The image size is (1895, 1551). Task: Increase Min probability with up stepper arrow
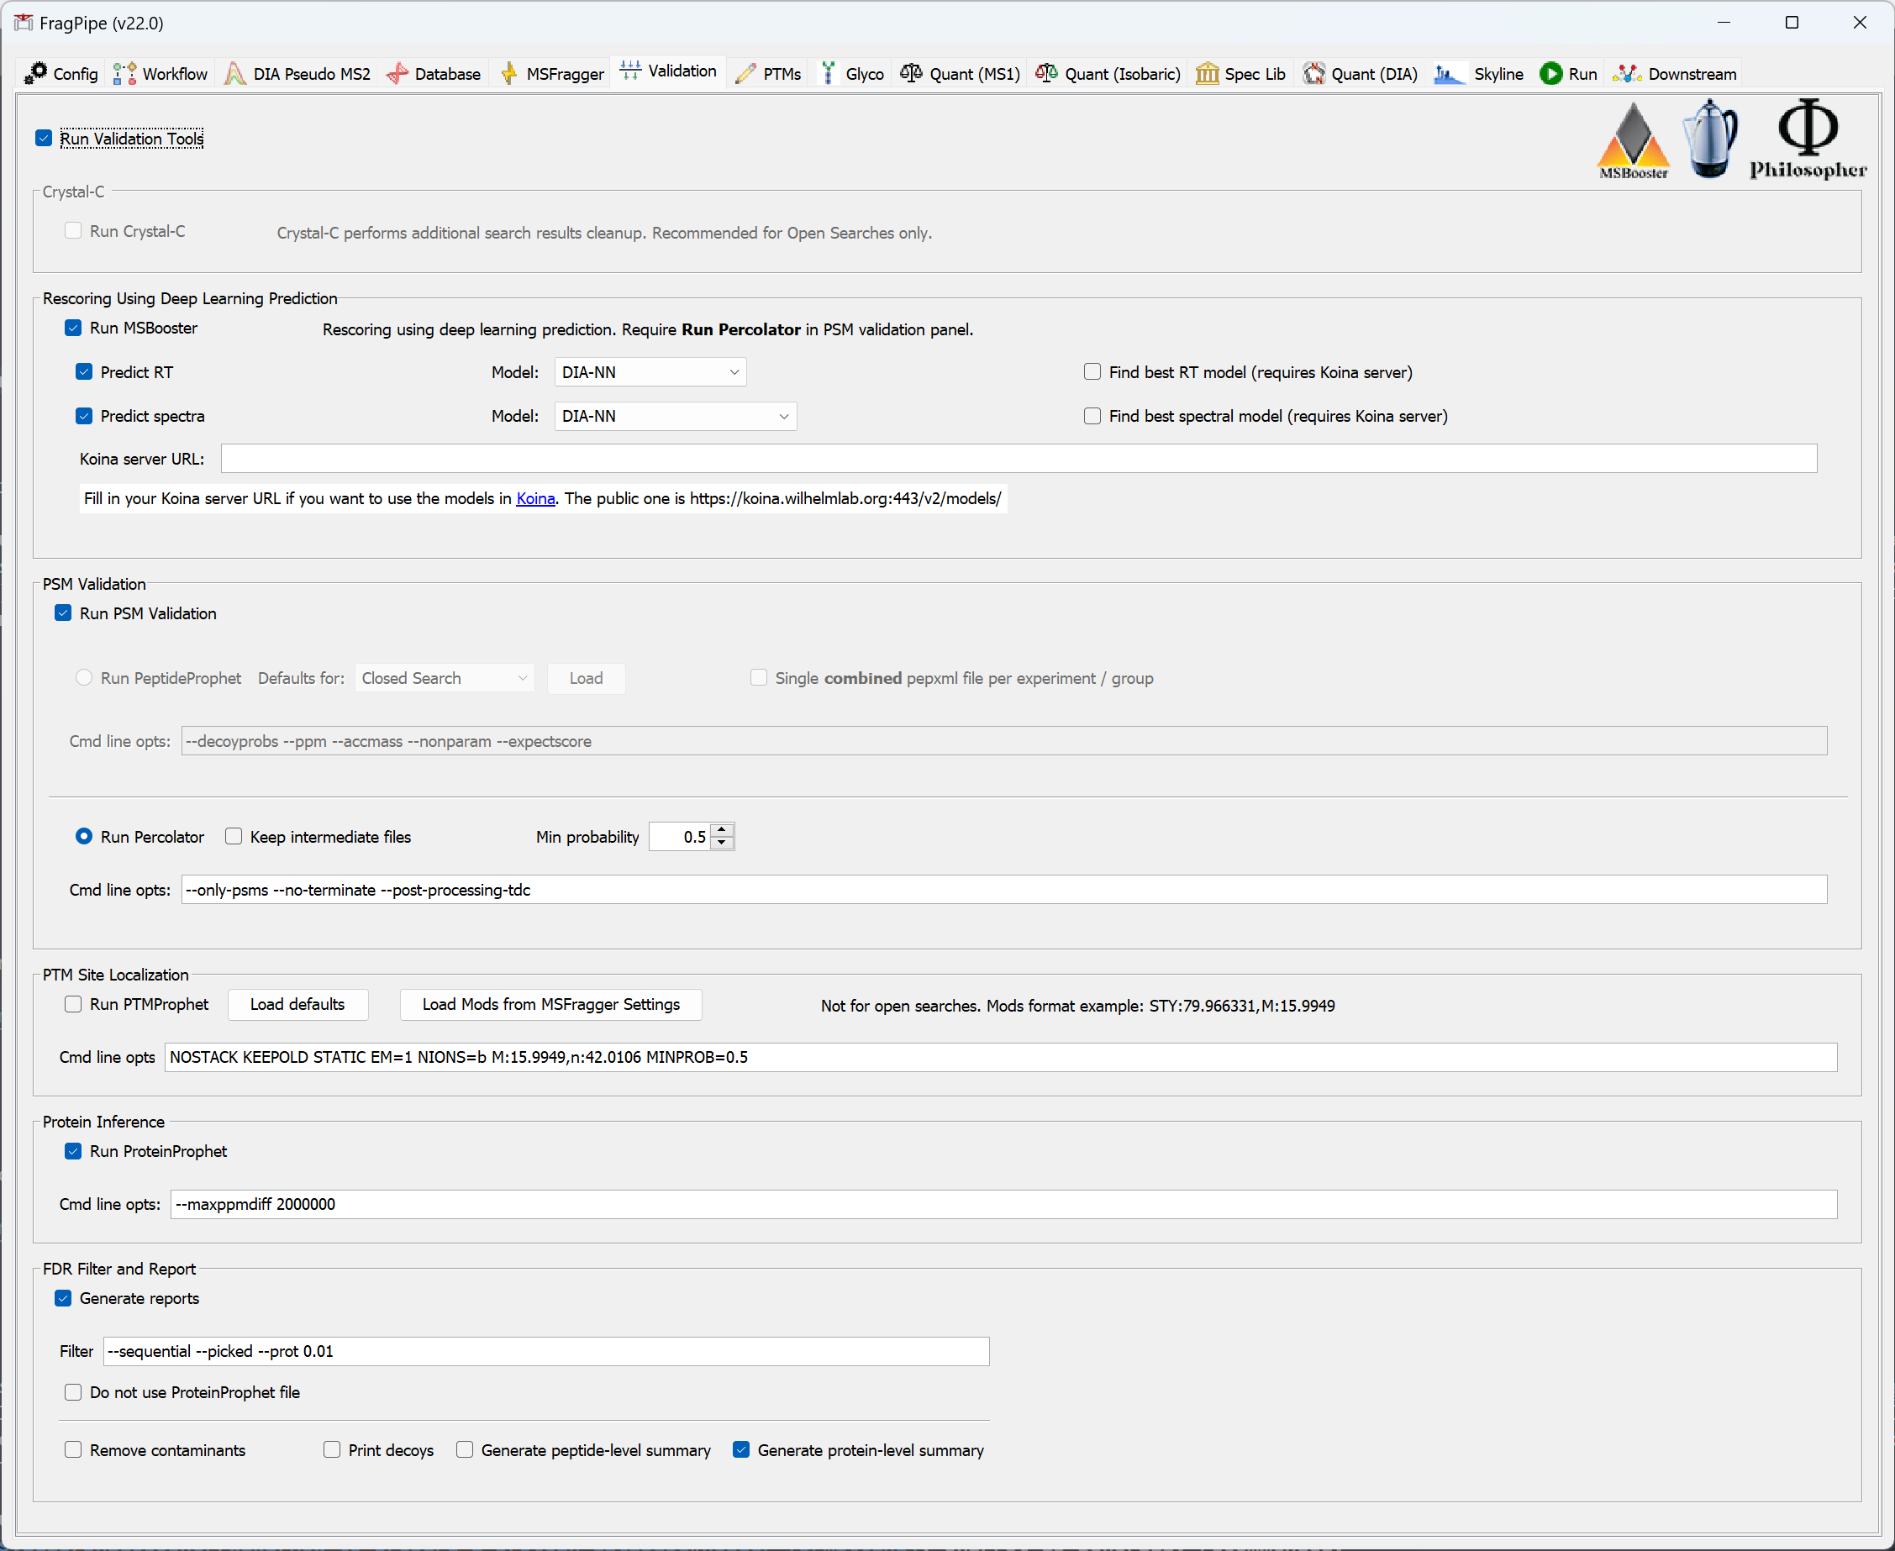pyautogui.click(x=722, y=830)
